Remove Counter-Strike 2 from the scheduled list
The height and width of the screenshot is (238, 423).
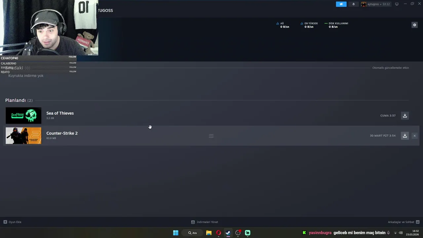414,136
